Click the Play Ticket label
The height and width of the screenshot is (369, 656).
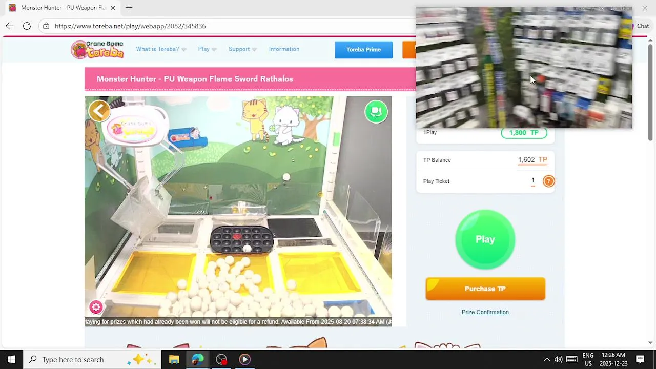(436, 181)
